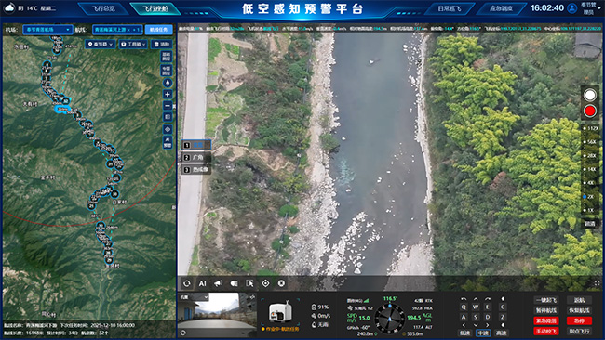Zoom in on the map with plus button
The image size is (605, 340).
168,95
